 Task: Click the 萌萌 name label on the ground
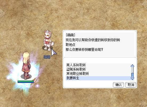47,57
